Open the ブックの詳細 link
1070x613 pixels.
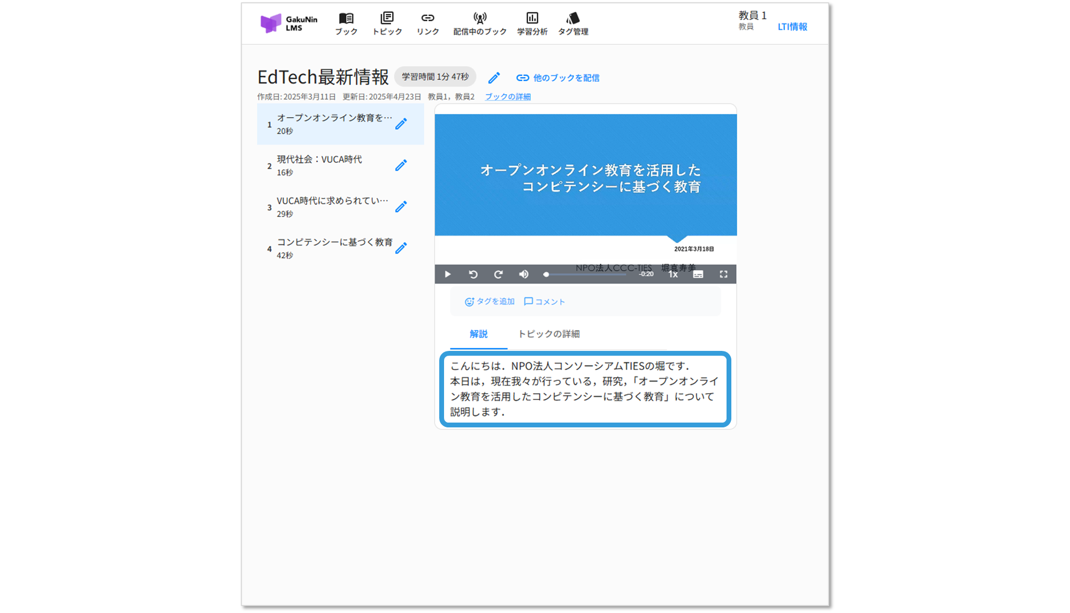pyautogui.click(x=508, y=97)
